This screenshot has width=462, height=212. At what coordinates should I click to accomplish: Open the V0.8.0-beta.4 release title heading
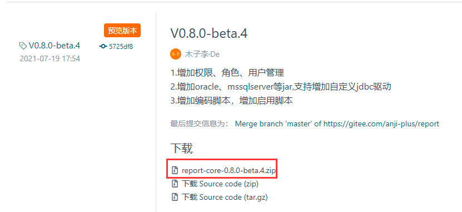(x=209, y=33)
